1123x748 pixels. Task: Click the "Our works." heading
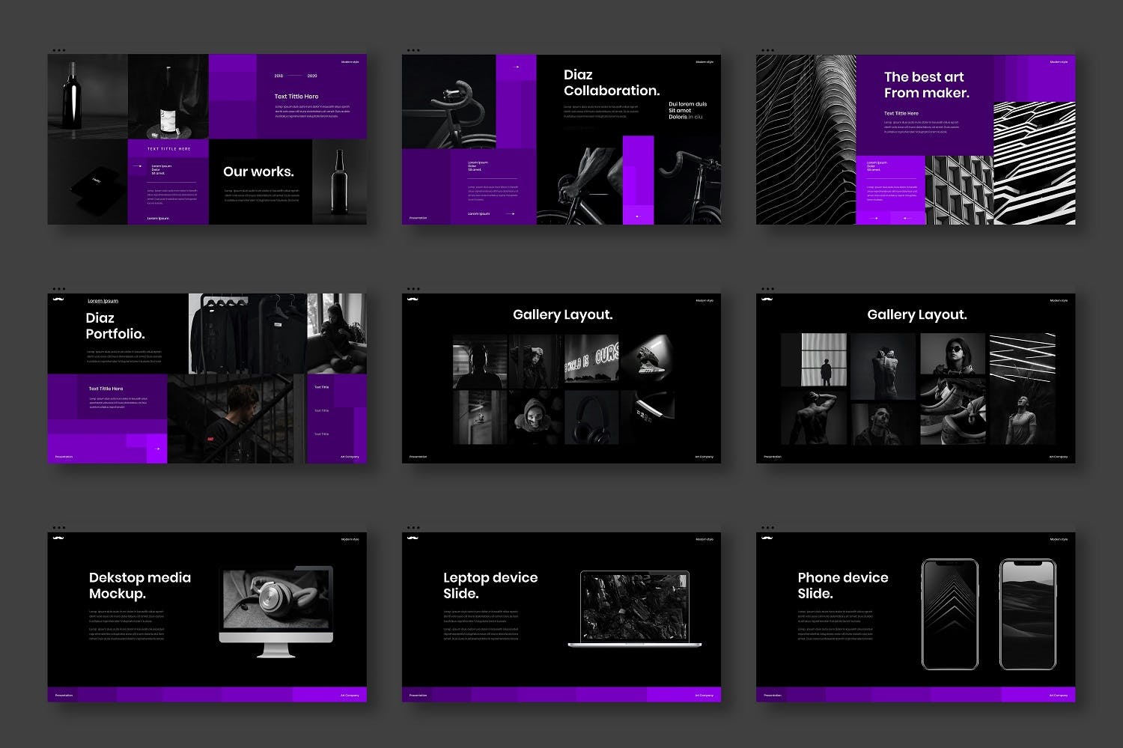(258, 171)
